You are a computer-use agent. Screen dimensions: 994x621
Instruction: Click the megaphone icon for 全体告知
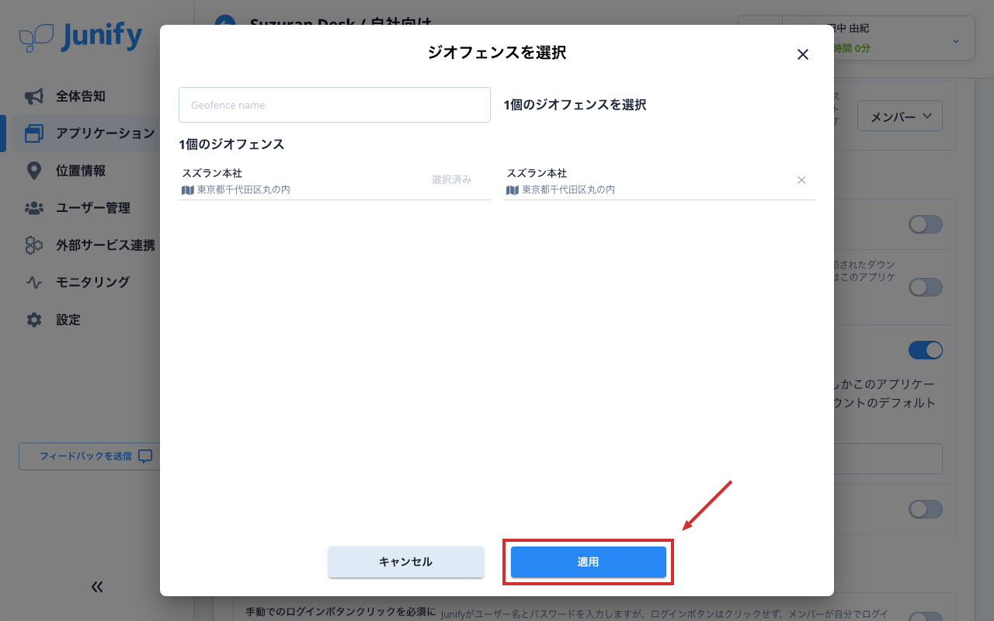pos(34,96)
